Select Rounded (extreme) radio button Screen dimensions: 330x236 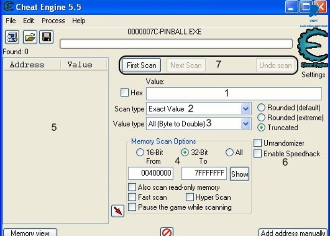pyautogui.click(x=261, y=118)
